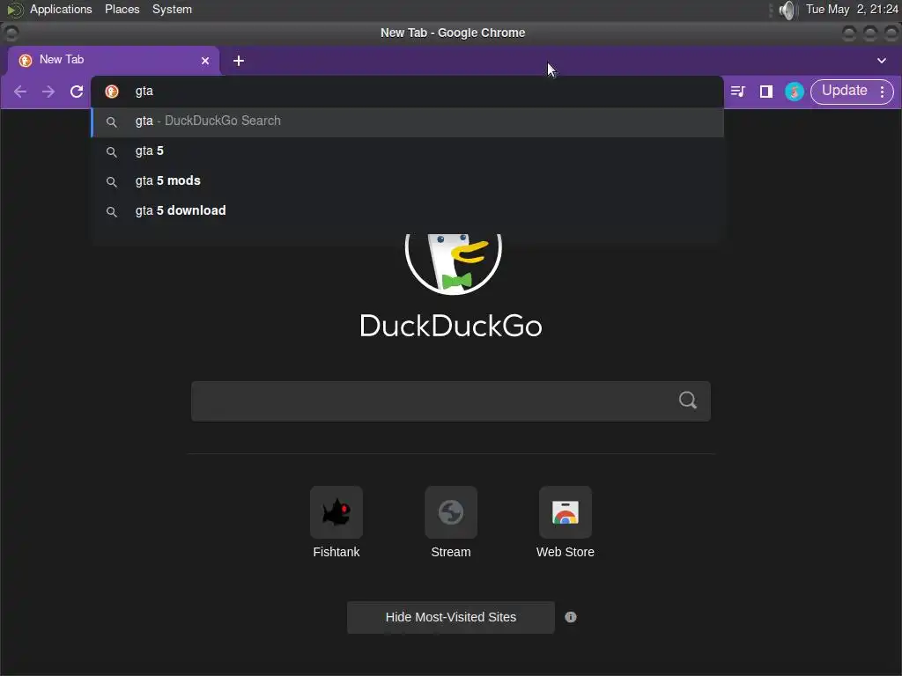Viewport: 902px width, 676px height.
Task: Click the window menu button in title bar
Action: 11,33
